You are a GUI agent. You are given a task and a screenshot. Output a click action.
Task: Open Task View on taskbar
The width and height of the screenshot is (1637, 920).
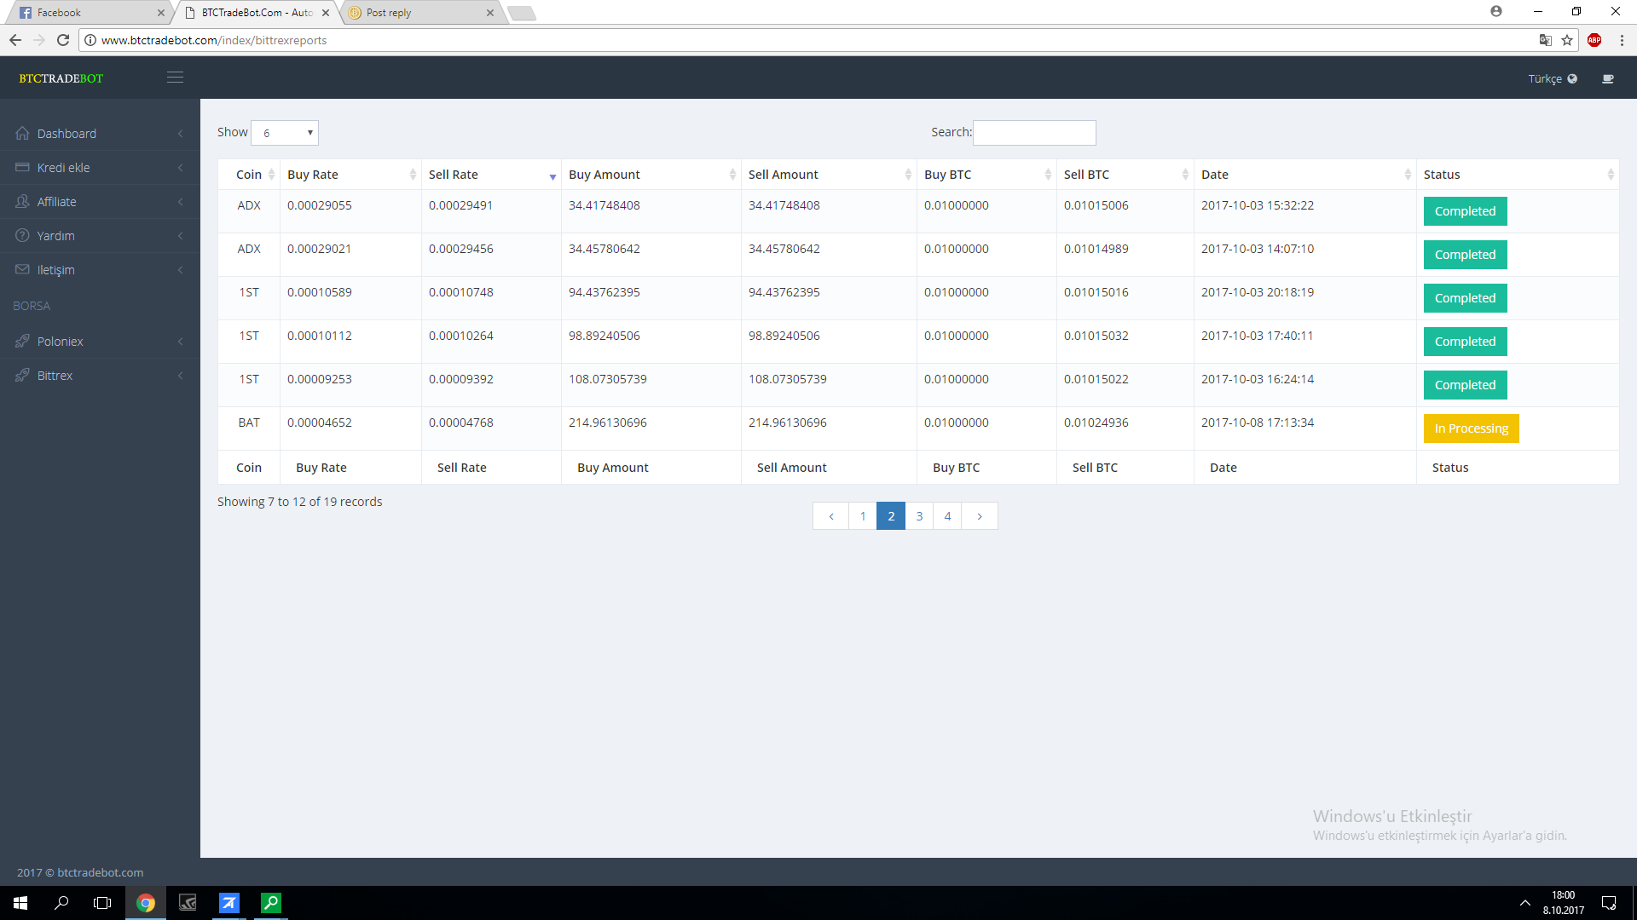[x=102, y=903]
